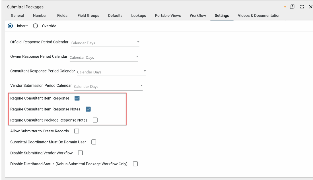This screenshot has height=180, width=313.
Task: Go to Videos & Documentation tab
Action: [259, 16]
